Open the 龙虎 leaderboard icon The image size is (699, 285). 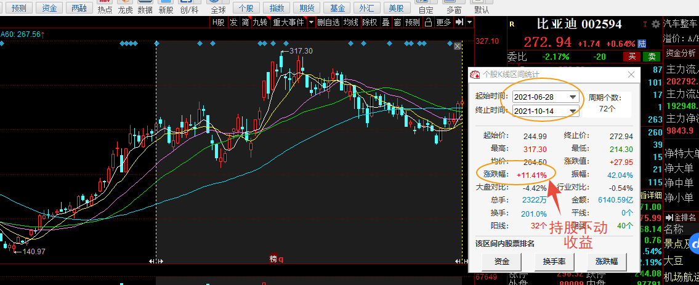coord(126,7)
